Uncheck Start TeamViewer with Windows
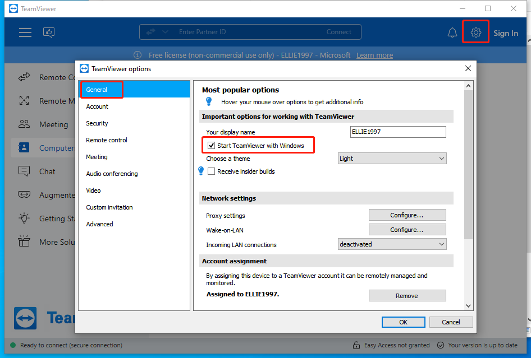Image resolution: width=531 pixels, height=358 pixels. click(x=211, y=145)
